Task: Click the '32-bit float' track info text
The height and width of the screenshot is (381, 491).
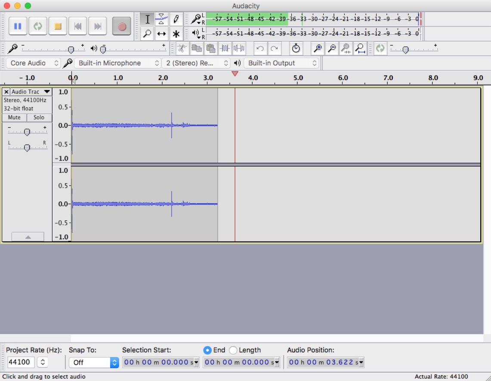Action: (19, 108)
